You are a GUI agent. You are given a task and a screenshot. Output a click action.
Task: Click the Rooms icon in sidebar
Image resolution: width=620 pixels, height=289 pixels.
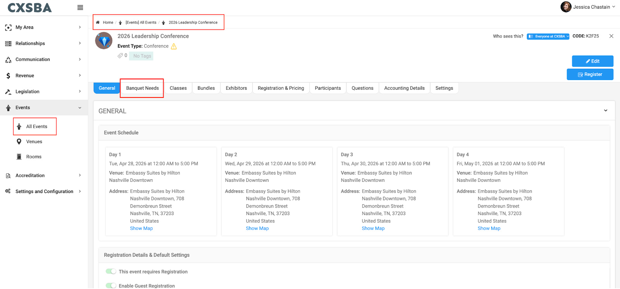click(x=19, y=157)
